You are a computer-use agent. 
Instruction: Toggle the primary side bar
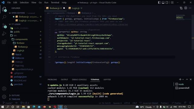click(159, 2)
